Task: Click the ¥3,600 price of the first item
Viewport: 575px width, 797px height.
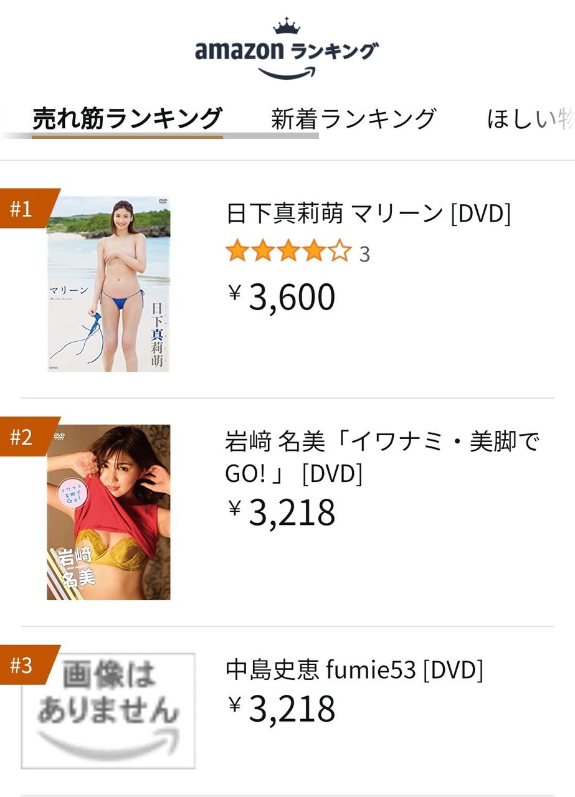Action: tap(282, 297)
